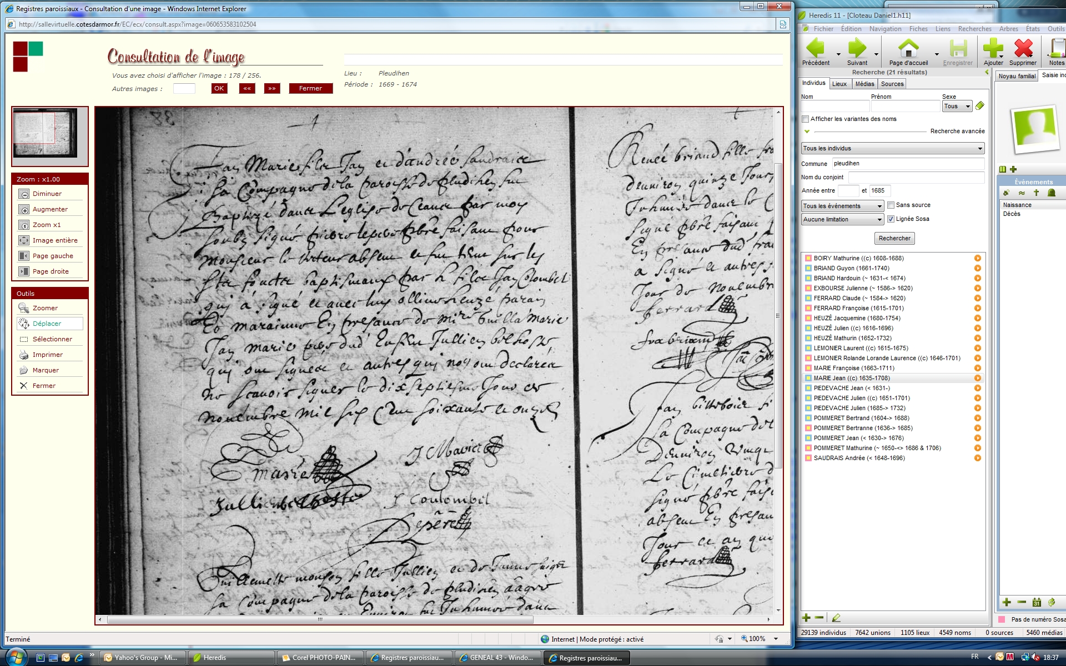This screenshot has width=1066, height=666.
Task: Select the Marquer tool
Action: pos(45,370)
